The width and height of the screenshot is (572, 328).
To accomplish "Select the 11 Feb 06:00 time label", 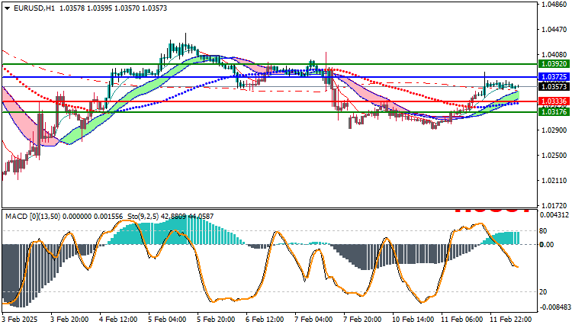I will [x=462, y=320].
